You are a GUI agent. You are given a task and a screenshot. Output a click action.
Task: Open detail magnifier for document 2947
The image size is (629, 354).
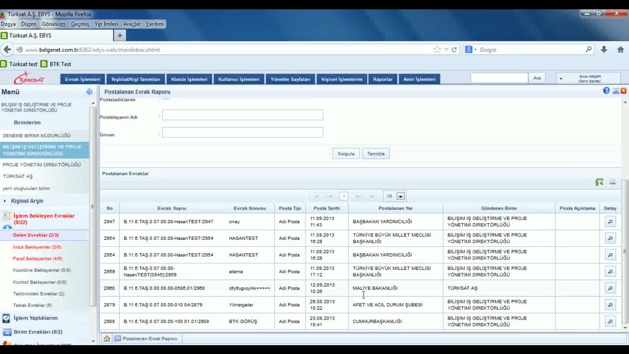610,222
